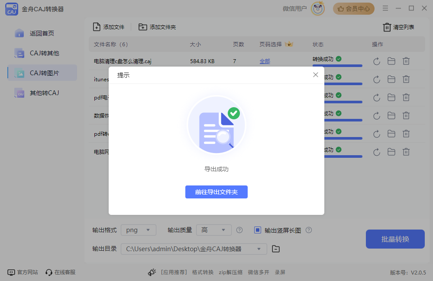Click help icon beside 输出竖屏长图
Image resolution: width=433 pixels, height=281 pixels.
point(309,230)
